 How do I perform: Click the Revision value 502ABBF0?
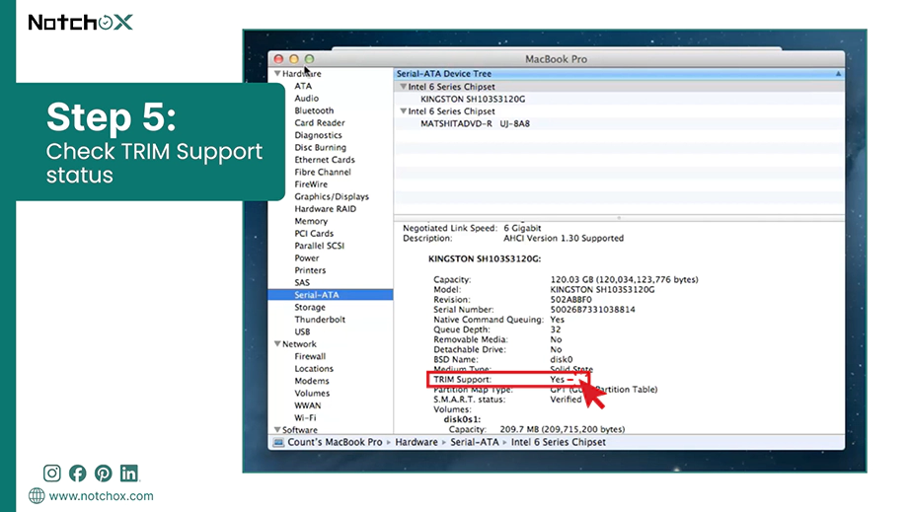click(x=571, y=300)
